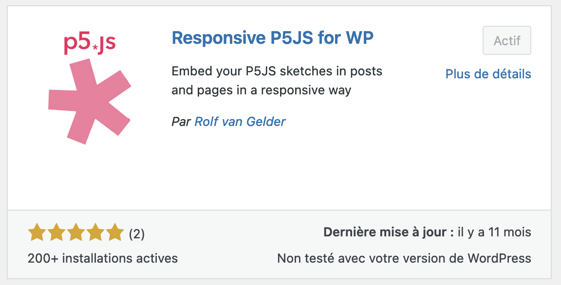Click the red p5.js wordmark text
561x285 pixels.
(x=90, y=44)
